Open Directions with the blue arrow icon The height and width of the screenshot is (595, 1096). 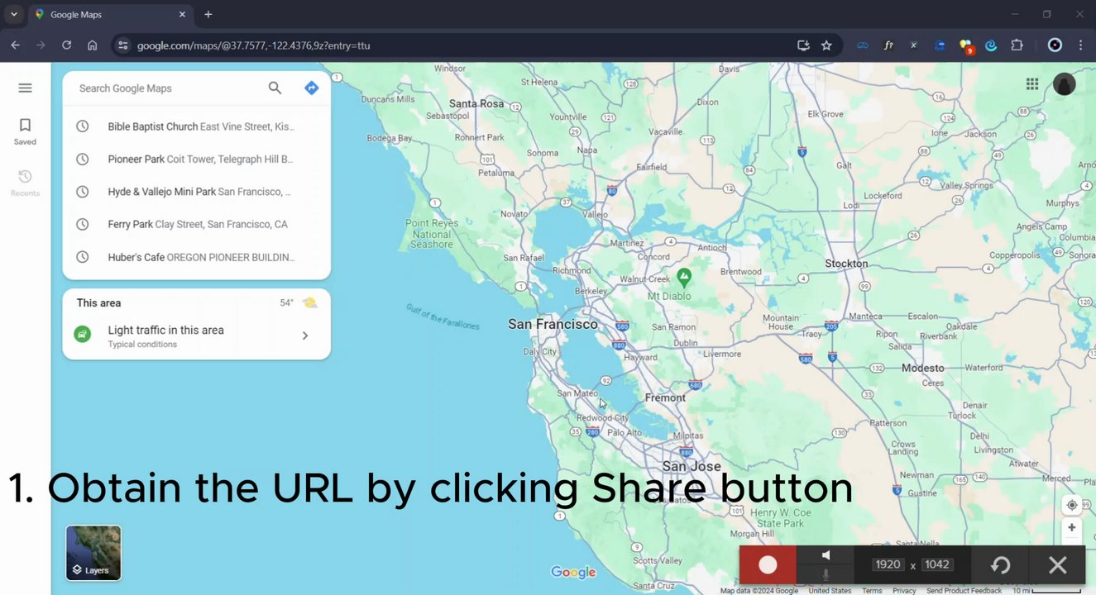(x=311, y=88)
